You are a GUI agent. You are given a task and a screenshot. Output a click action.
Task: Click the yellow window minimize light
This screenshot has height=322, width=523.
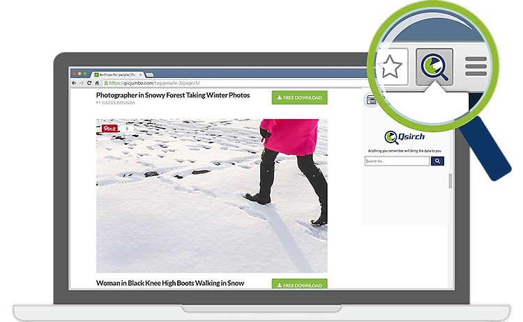79,74
